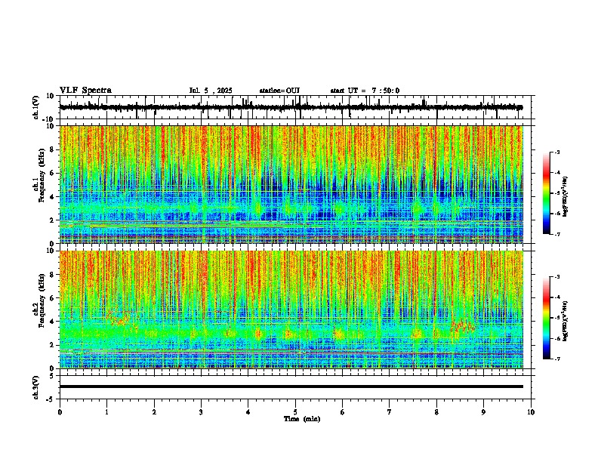Click the log(PSD) label beside ch.2 color scale

(x=566, y=321)
